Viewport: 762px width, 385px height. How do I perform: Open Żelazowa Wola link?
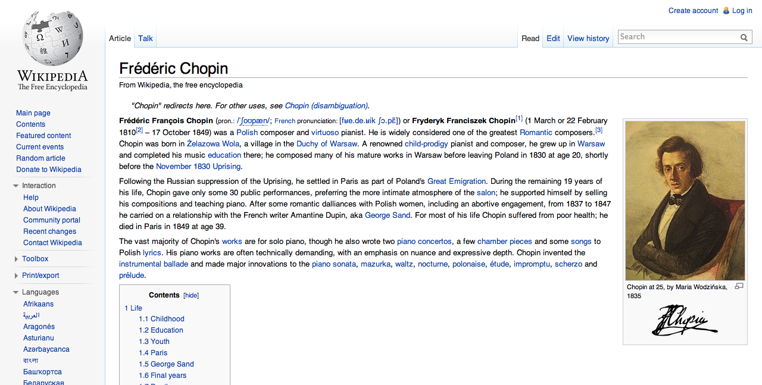(213, 144)
